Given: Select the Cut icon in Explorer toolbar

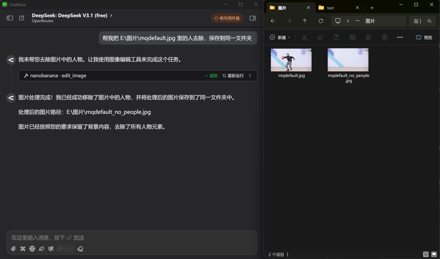Looking at the screenshot, I should click(304, 37).
